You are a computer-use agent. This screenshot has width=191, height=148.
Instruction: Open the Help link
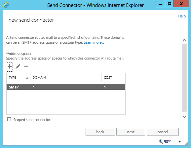pyautogui.click(x=182, y=16)
